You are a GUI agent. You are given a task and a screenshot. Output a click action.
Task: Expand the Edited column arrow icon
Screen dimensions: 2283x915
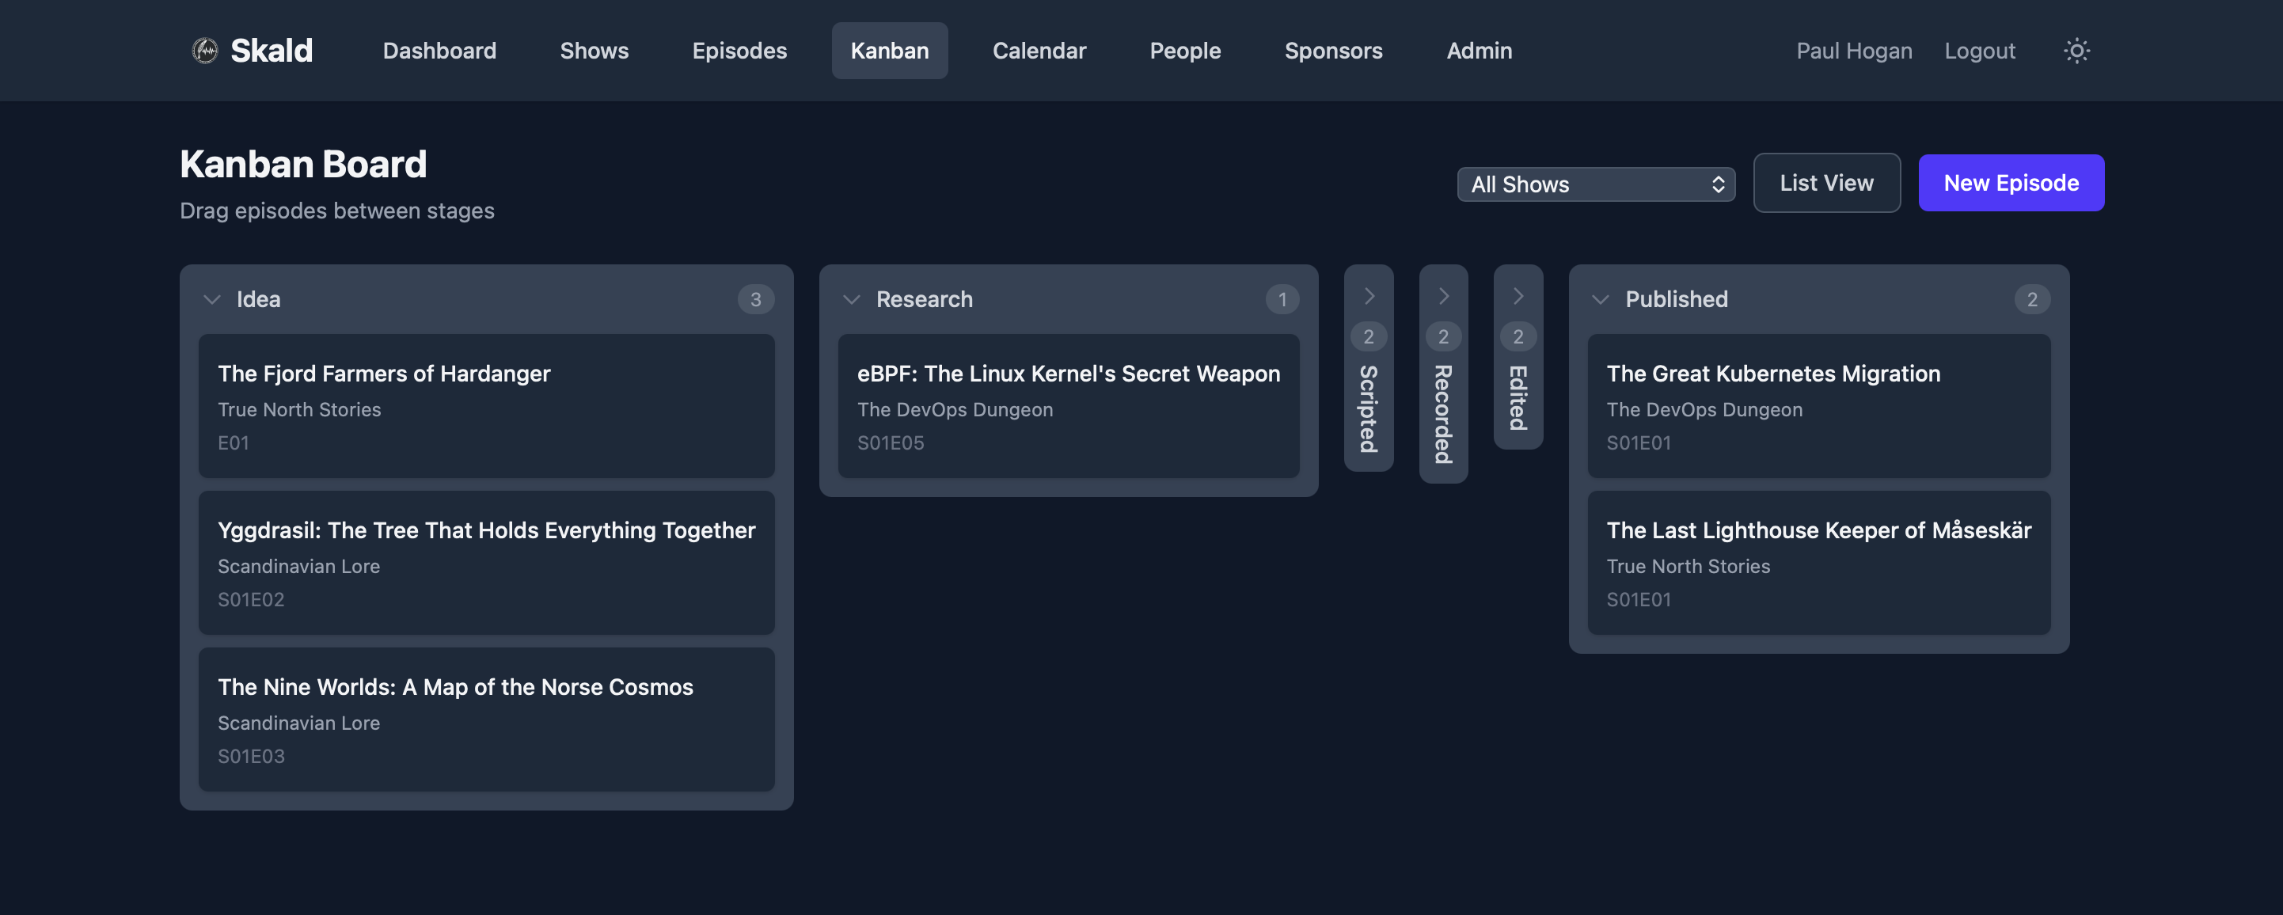pos(1518,296)
